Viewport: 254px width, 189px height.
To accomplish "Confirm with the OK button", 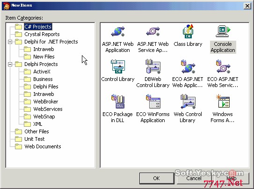I will pos(157,178).
